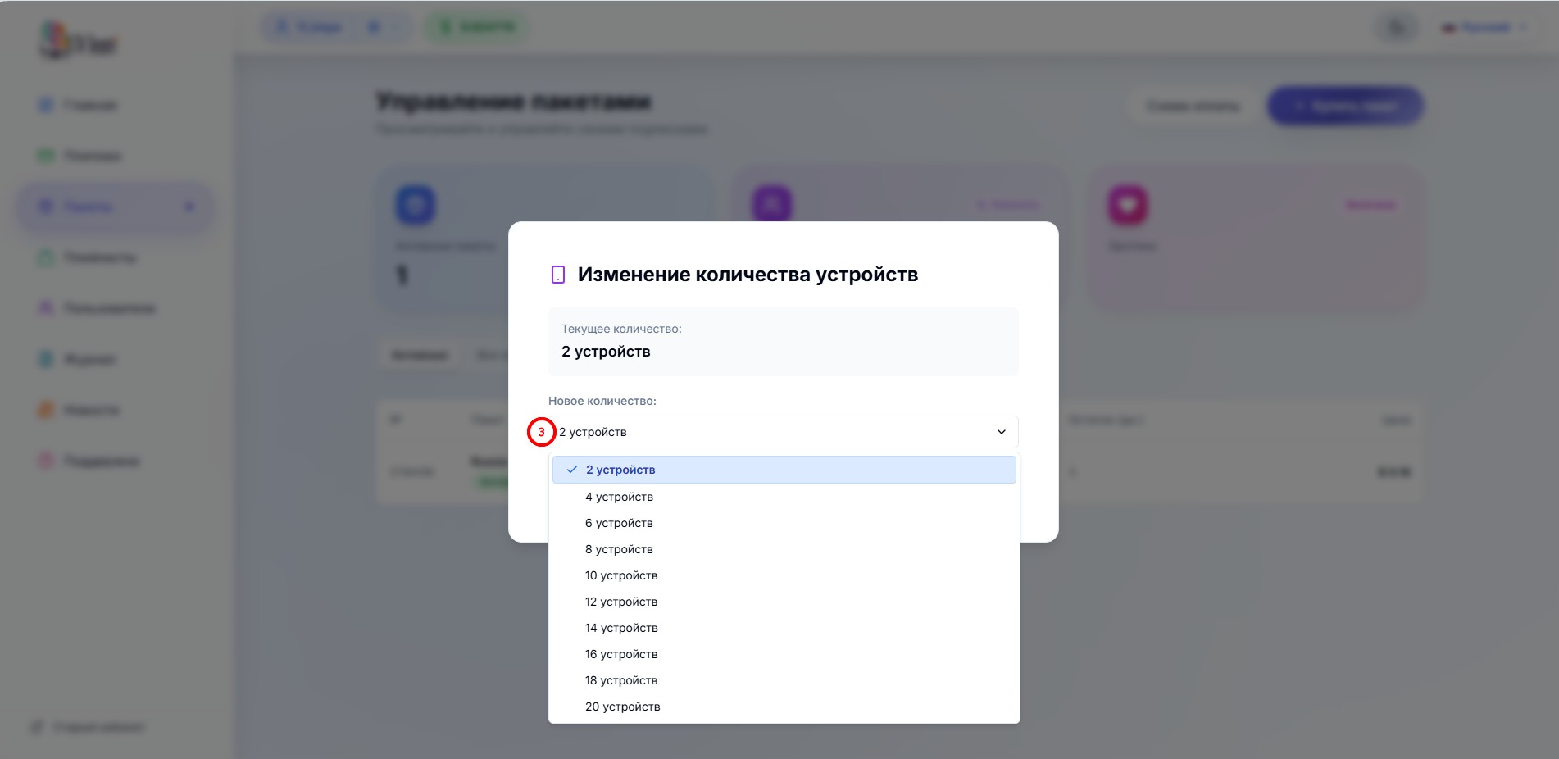Choose the 10 устройств option

tap(621, 575)
